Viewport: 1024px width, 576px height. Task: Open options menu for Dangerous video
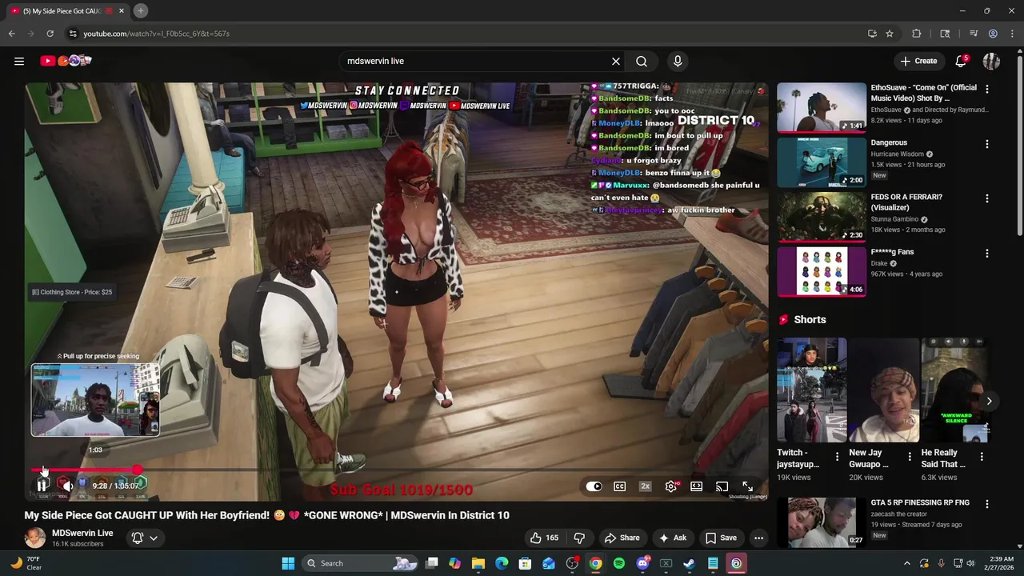pos(986,144)
